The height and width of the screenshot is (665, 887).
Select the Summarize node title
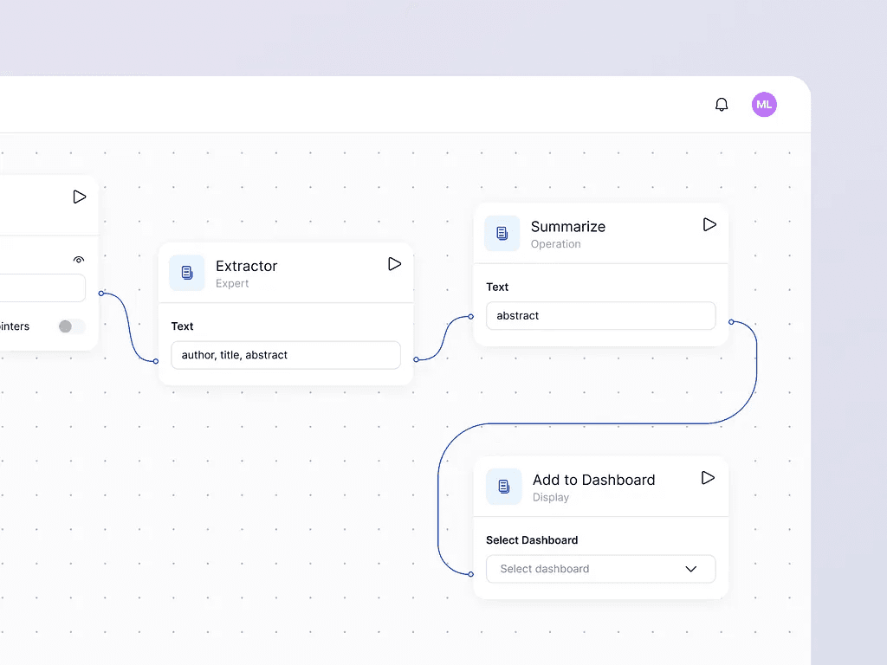click(x=567, y=226)
